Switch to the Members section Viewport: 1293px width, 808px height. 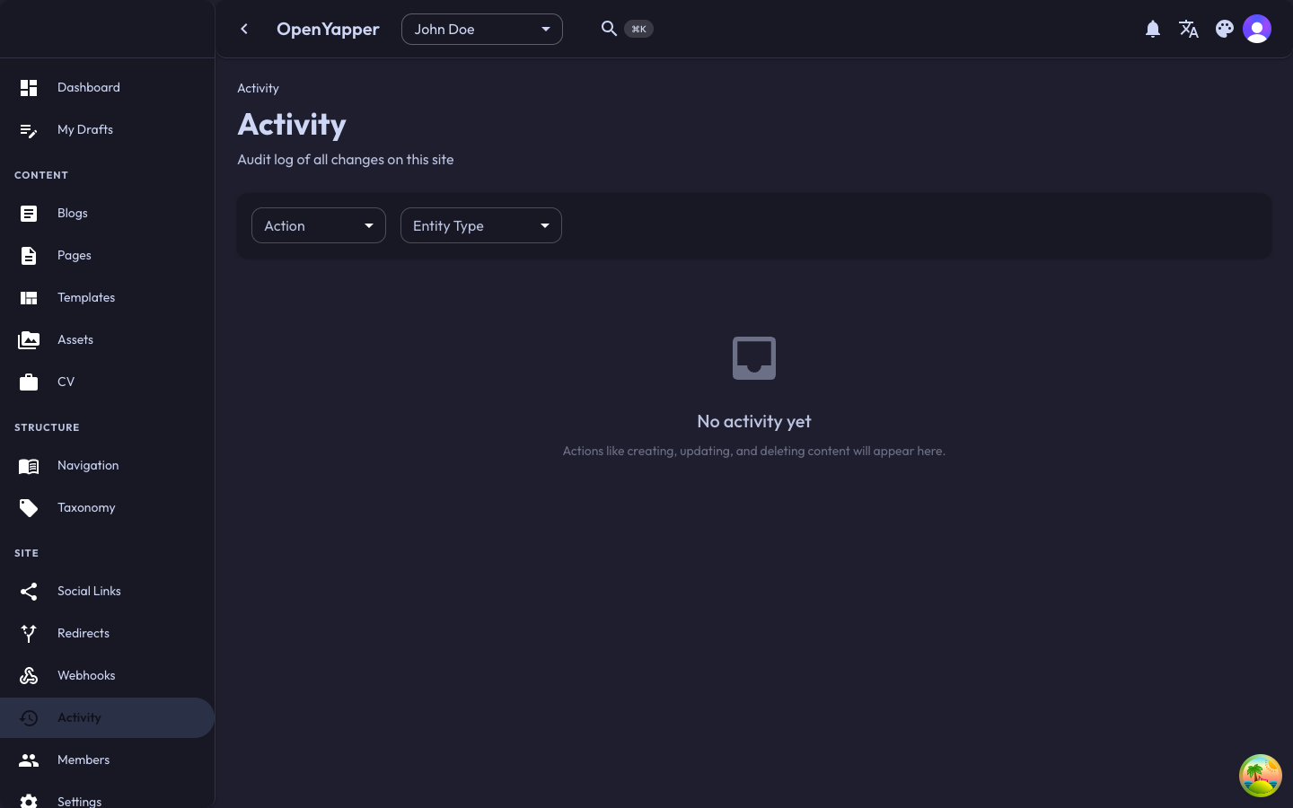tap(84, 760)
